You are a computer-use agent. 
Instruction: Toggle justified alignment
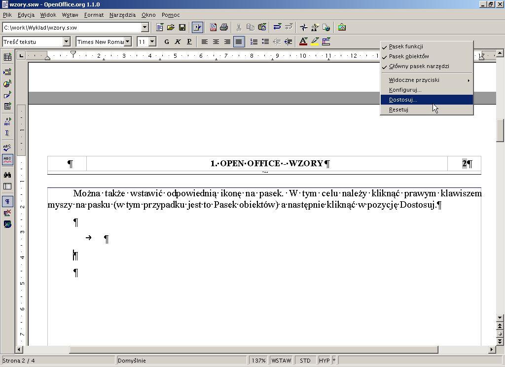coord(239,41)
